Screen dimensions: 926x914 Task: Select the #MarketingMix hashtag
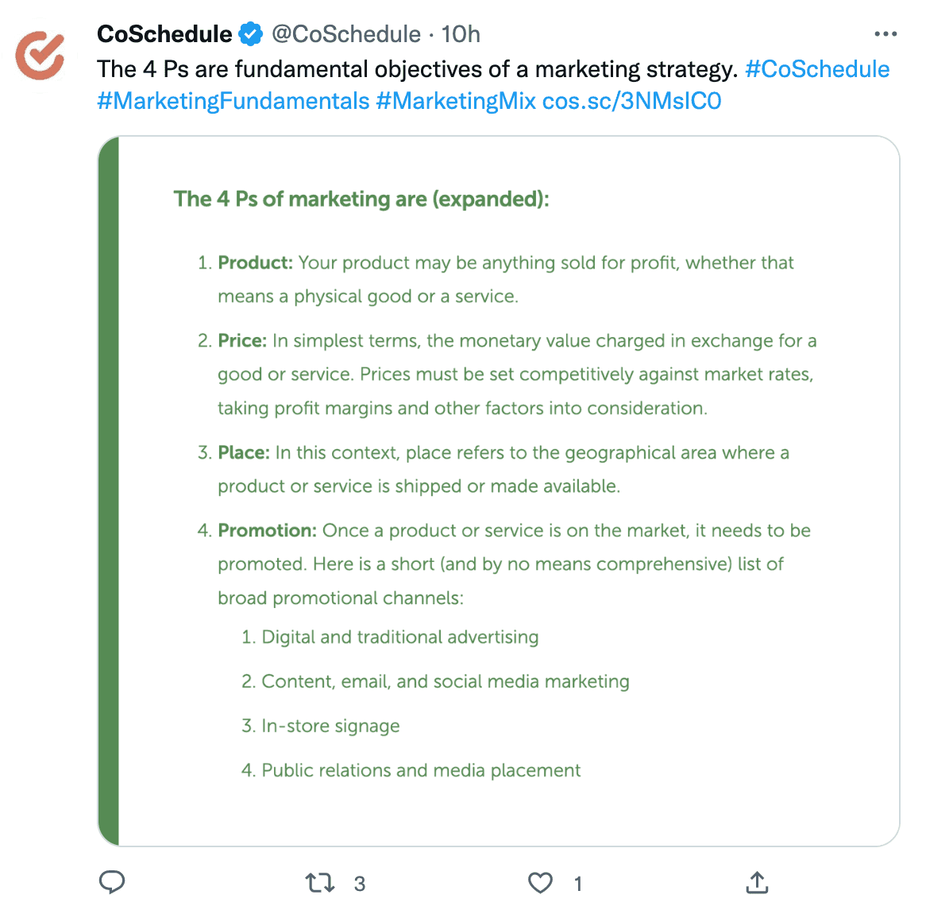[x=457, y=101]
